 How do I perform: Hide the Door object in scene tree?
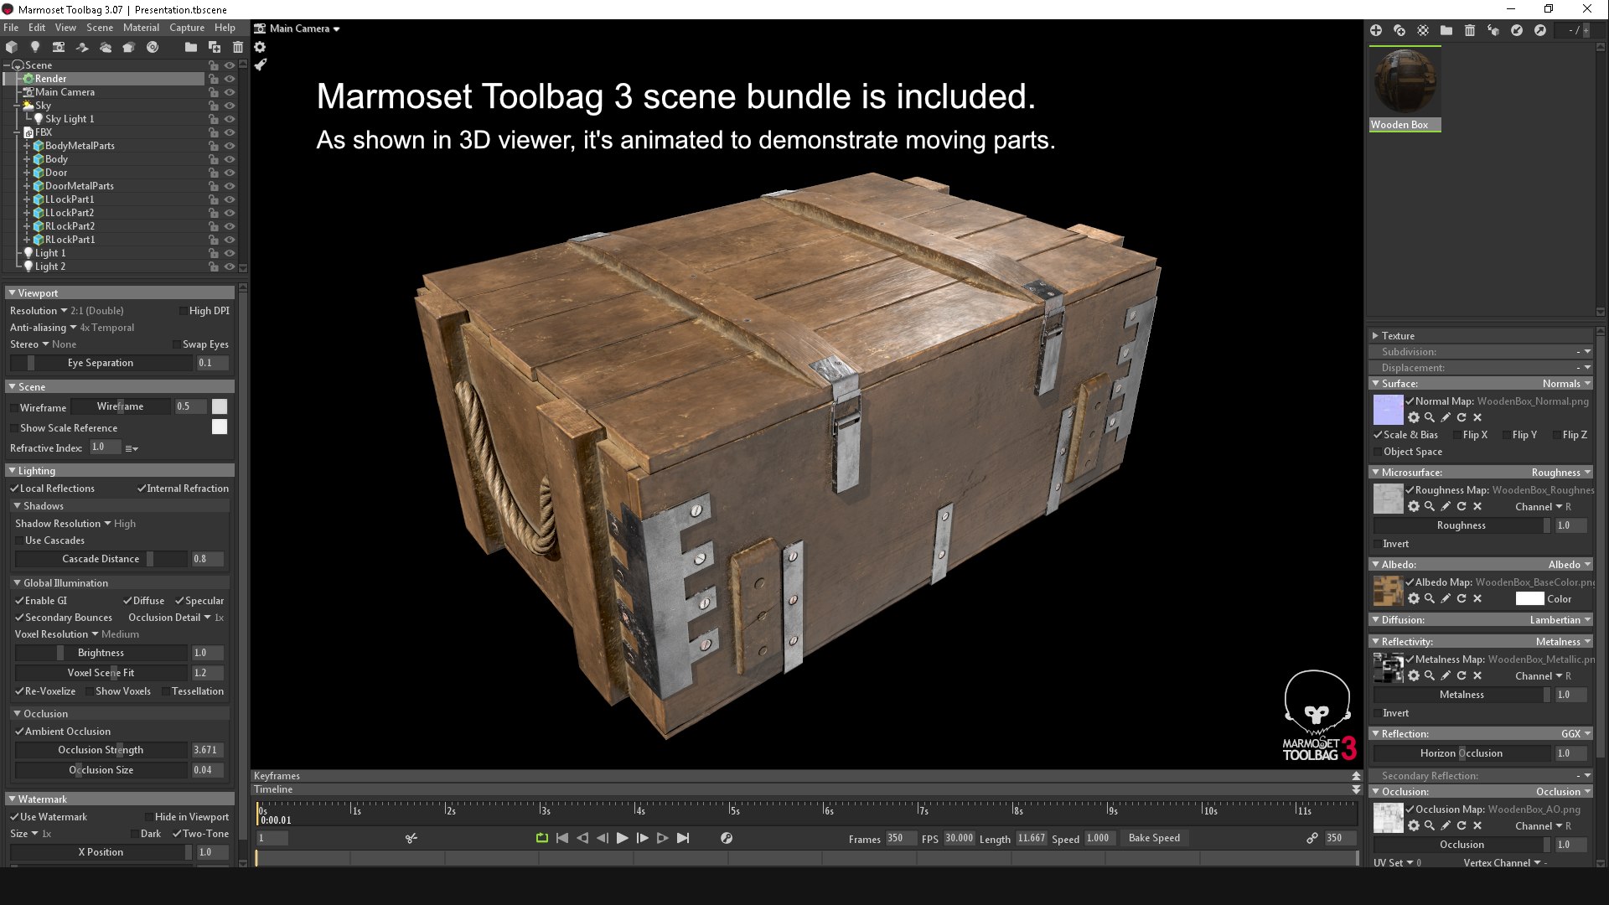(x=230, y=173)
